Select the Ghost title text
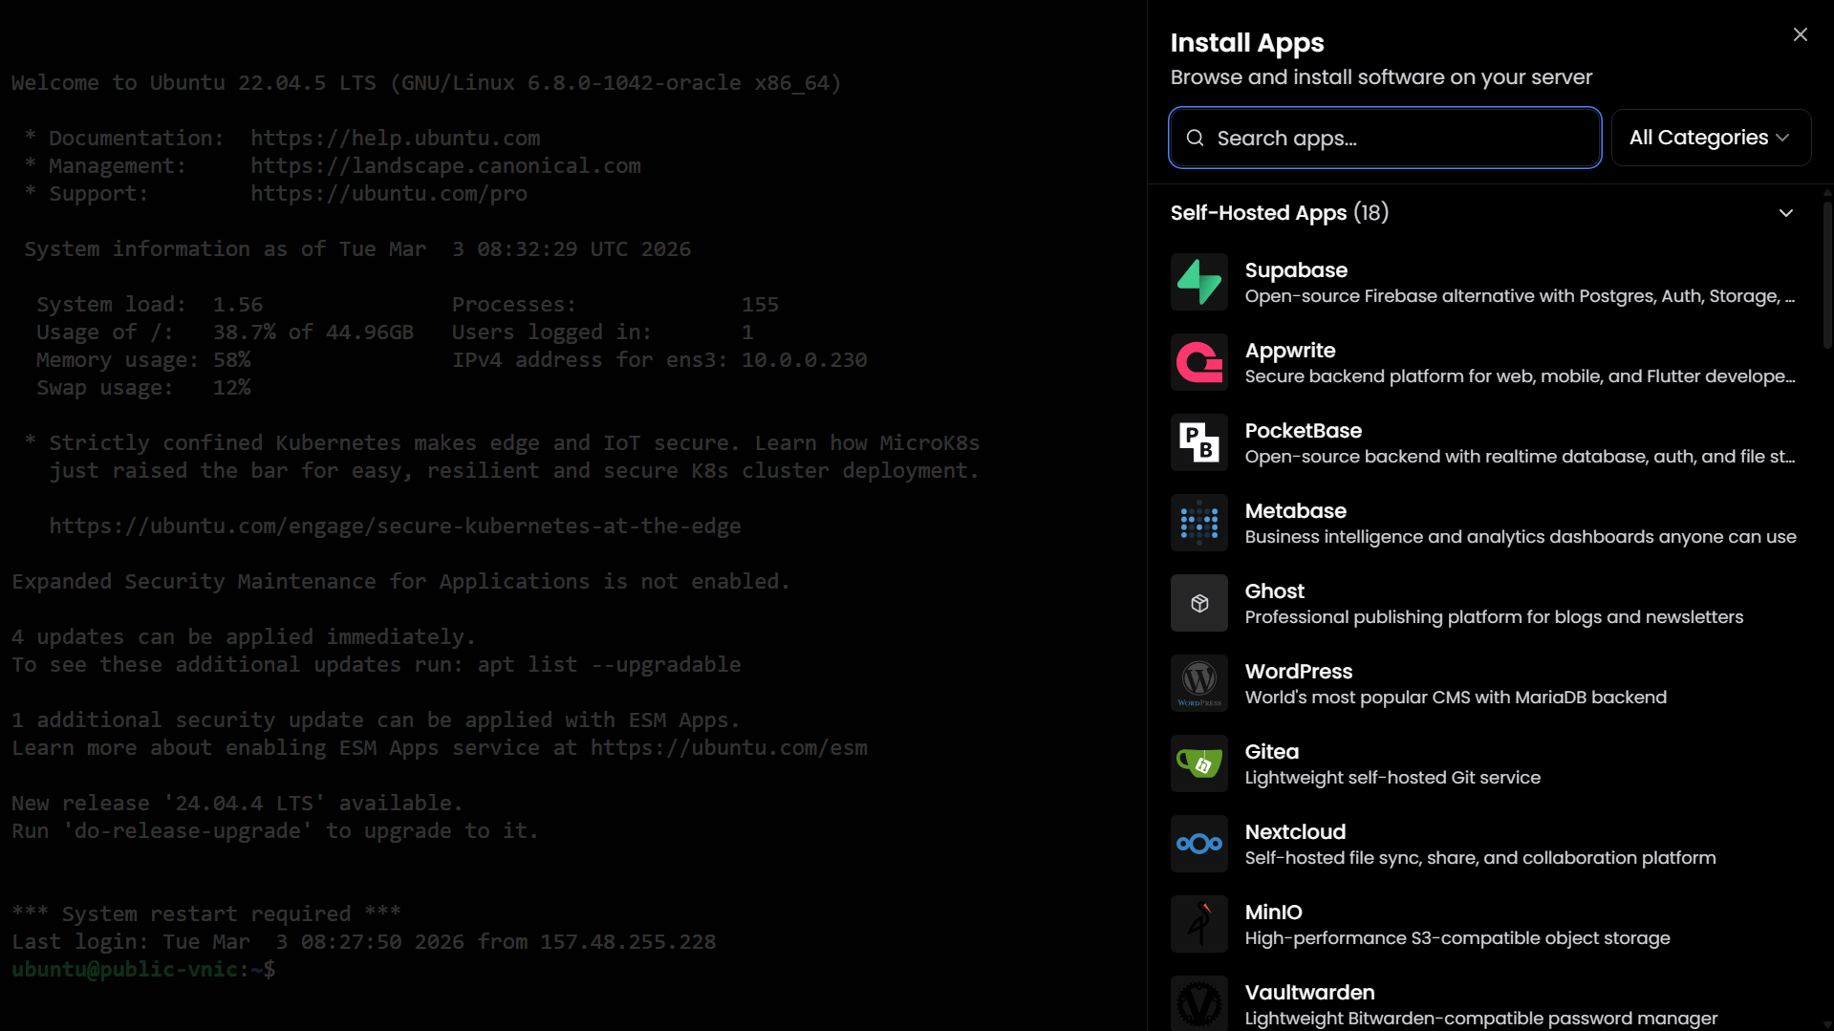The width and height of the screenshot is (1834, 1031). pos(1274,591)
